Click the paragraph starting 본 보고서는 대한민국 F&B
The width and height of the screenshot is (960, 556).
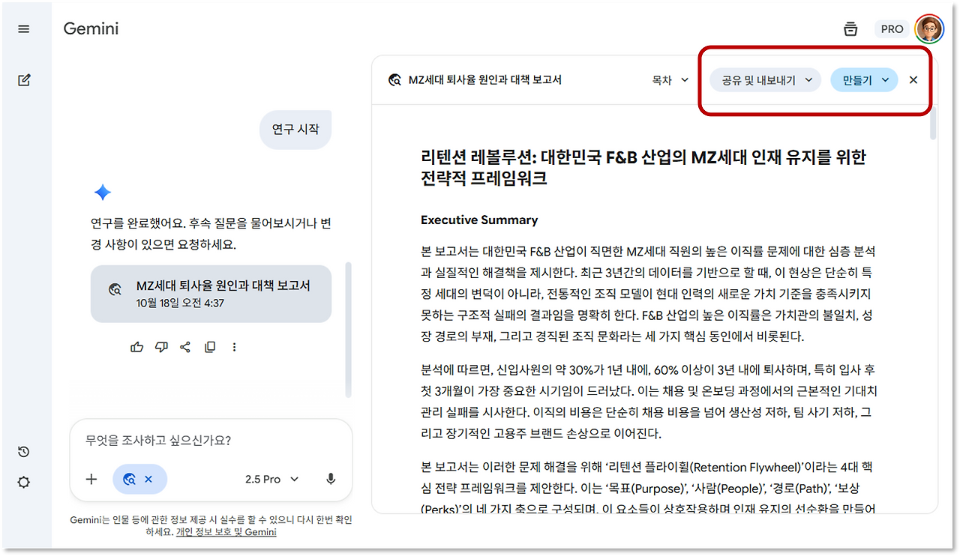tap(649, 294)
